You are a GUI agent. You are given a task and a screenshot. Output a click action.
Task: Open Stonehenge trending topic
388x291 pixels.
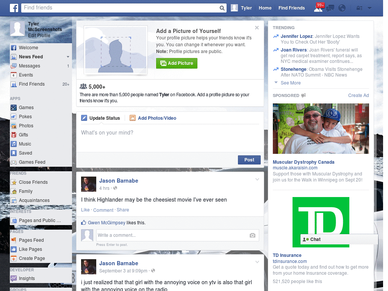[294, 69]
